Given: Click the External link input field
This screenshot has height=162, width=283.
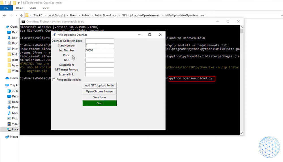Looking at the screenshot, I should click(100, 74).
